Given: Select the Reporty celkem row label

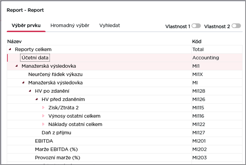Looking at the screenshot, I should [x=33, y=49].
